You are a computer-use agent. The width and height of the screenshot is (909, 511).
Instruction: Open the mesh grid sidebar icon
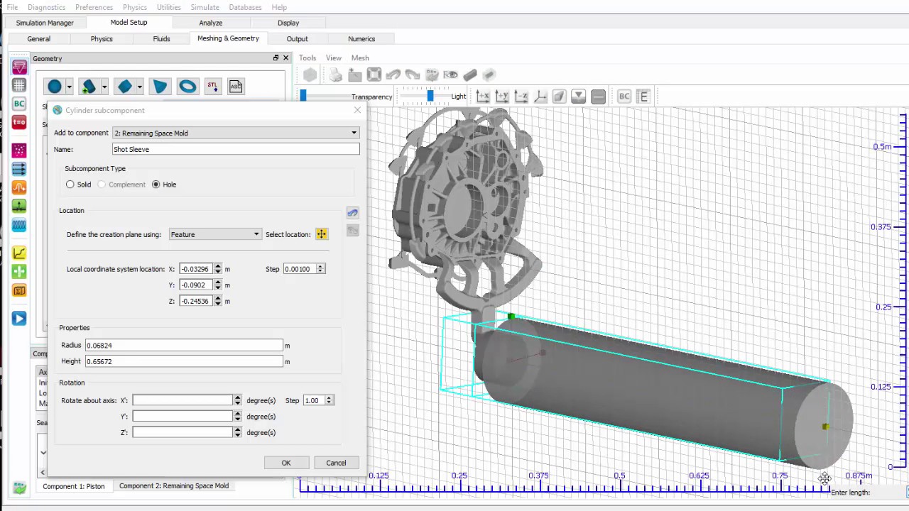pos(19,85)
